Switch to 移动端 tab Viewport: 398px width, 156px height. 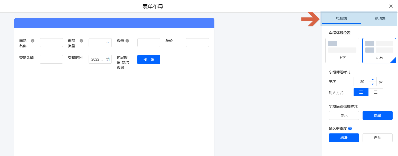tap(380, 18)
